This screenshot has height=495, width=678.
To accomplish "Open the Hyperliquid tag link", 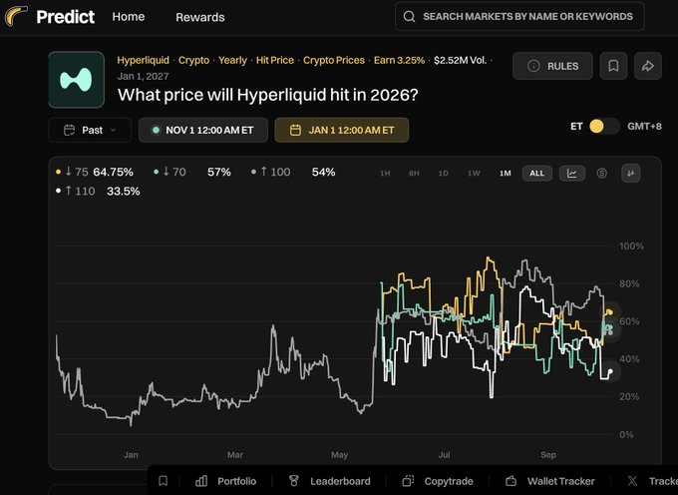I will pyautogui.click(x=144, y=60).
